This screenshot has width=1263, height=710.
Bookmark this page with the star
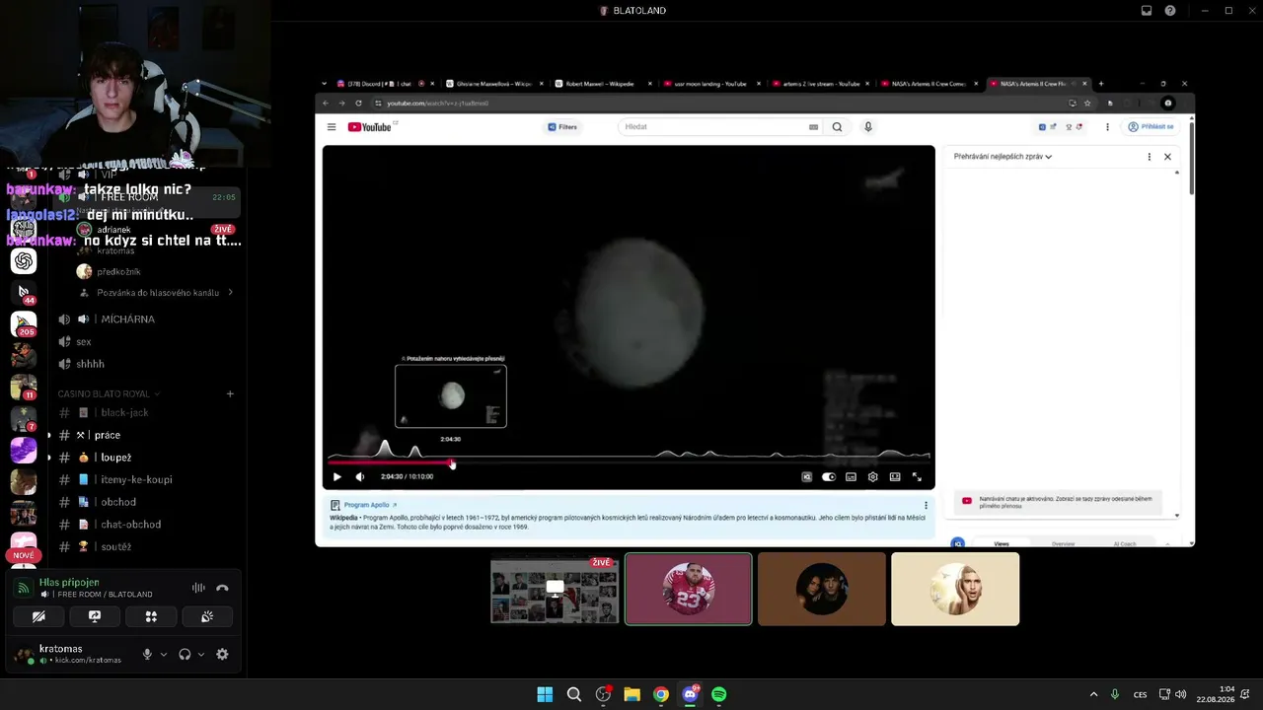coord(1087,104)
